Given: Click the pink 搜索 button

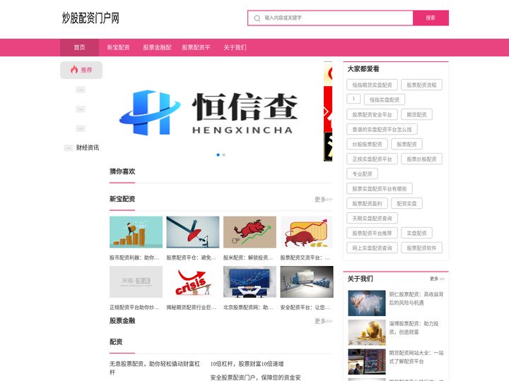Looking at the screenshot, I should (431, 18).
